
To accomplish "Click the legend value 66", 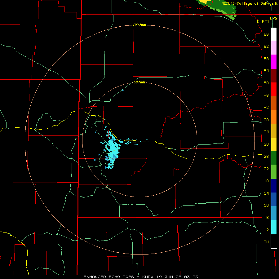I will (x=266, y=34).
